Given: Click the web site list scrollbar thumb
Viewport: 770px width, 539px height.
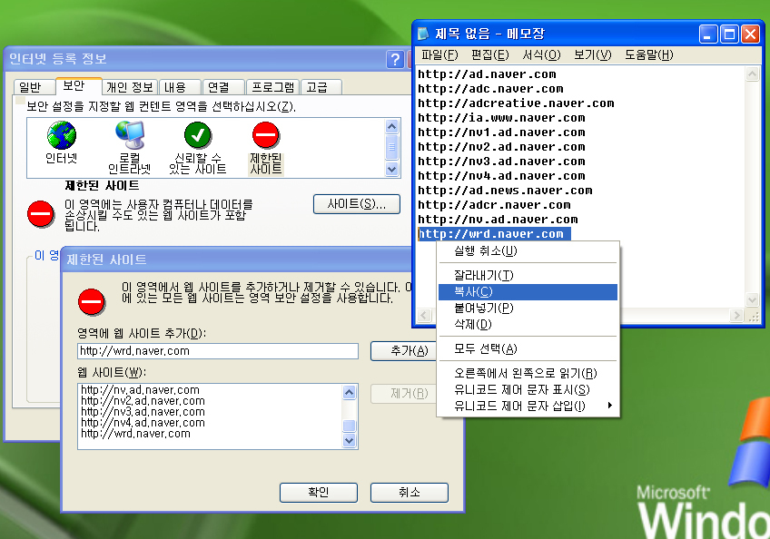Looking at the screenshot, I should [x=350, y=425].
